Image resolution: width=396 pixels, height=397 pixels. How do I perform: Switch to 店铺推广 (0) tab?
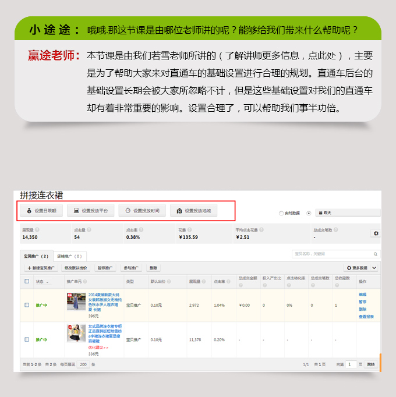[70, 256]
